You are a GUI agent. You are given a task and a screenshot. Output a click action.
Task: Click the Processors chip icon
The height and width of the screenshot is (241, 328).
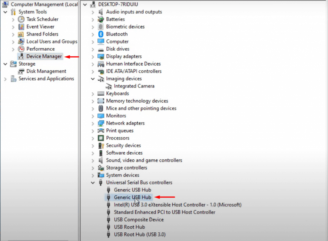pyautogui.click(x=101, y=138)
